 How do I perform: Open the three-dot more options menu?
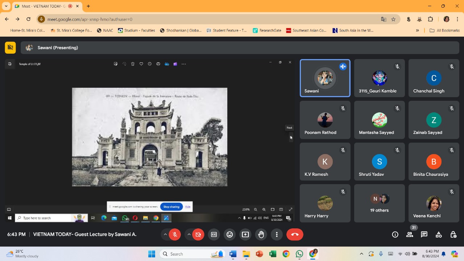click(x=277, y=235)
